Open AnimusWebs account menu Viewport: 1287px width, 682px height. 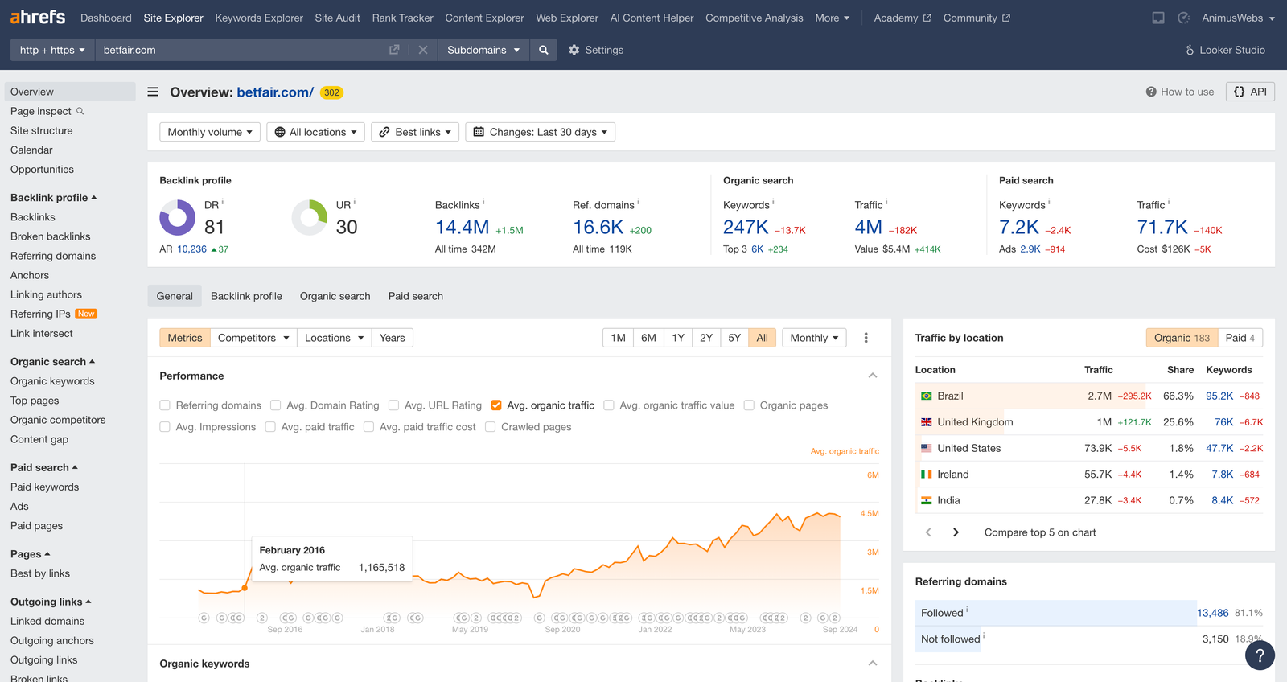[1238, 18]
